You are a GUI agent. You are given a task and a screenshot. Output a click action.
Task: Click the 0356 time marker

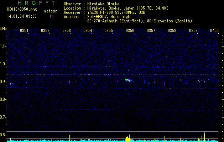click(x=130, y=31)
